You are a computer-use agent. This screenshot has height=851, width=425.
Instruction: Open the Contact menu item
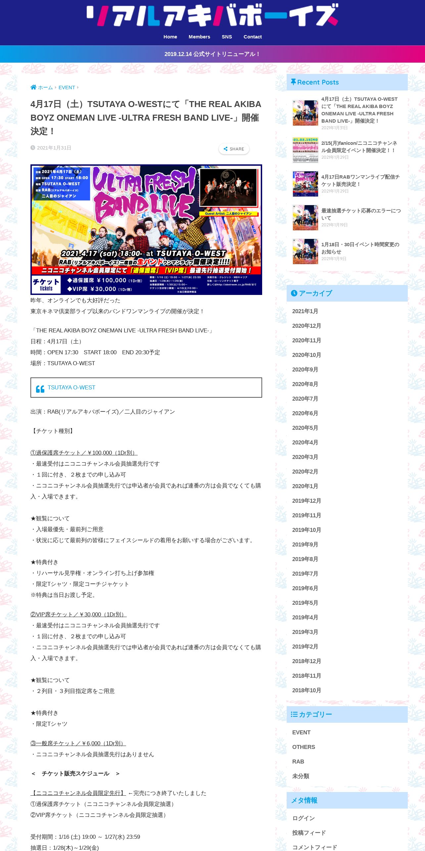(253, 37)
